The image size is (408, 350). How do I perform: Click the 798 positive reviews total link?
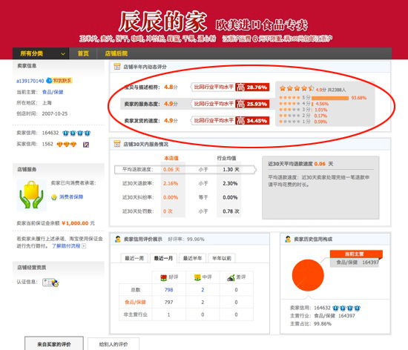168,290
